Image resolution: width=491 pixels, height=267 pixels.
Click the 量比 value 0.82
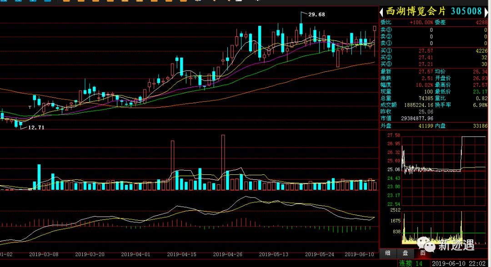481,98
